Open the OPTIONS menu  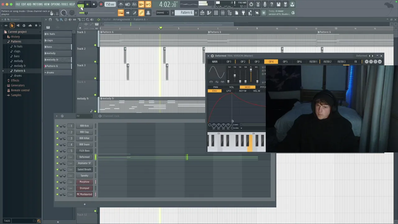tap(55, 4)
